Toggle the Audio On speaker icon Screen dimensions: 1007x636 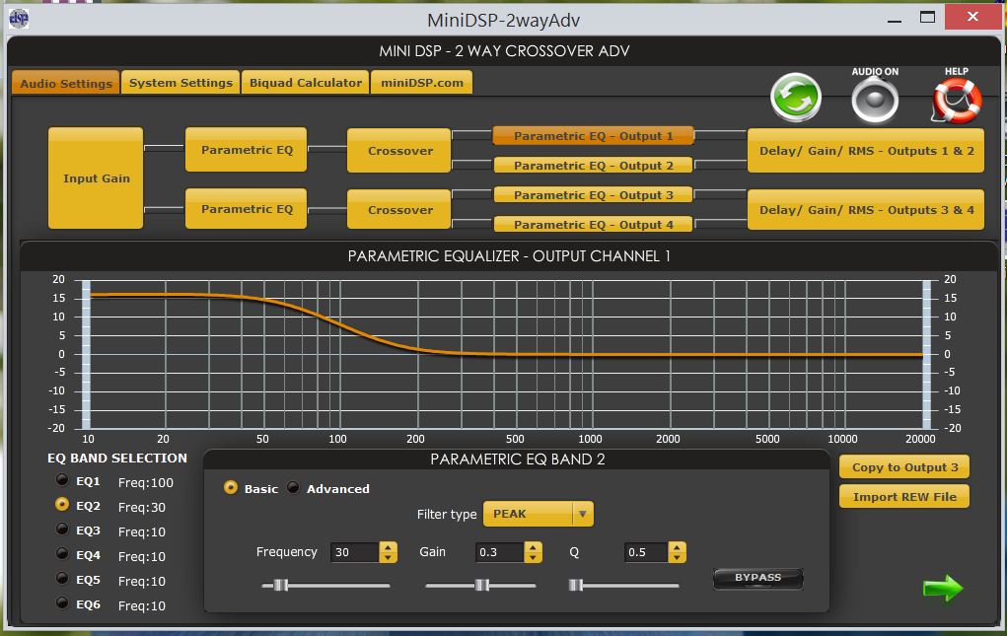click(x=875, y=101)
